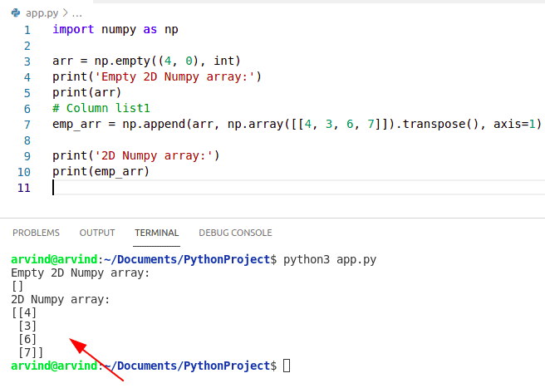Click line number 7 in gutter
This screenshot has width=545, height=388.
27,125
